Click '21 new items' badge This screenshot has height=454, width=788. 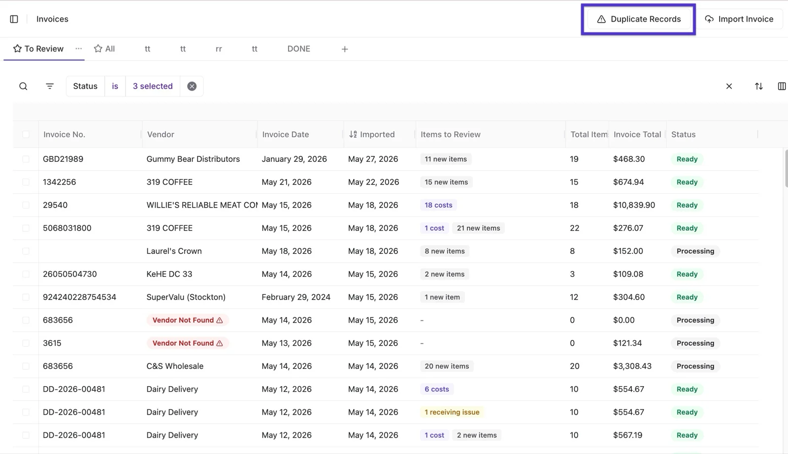tap(478, 228)
